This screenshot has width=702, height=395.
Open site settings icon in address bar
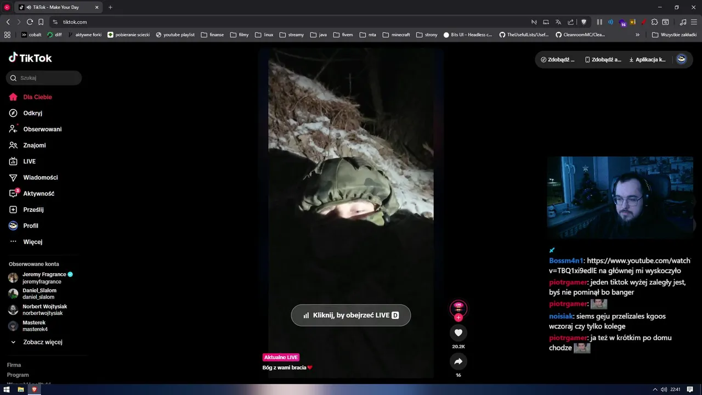[x=55, y=22]
